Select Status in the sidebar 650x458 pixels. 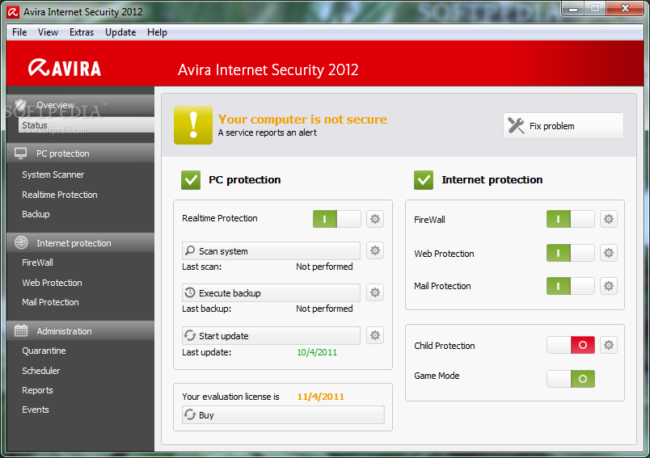[87, 125]
